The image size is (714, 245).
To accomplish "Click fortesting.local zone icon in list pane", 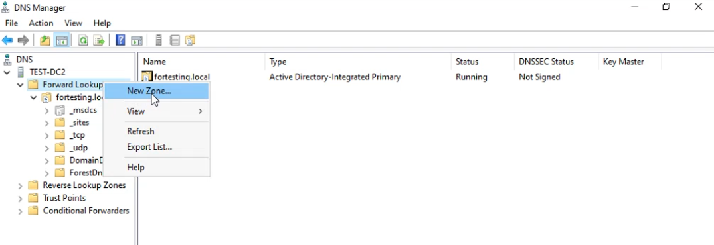I will point(147,77).
